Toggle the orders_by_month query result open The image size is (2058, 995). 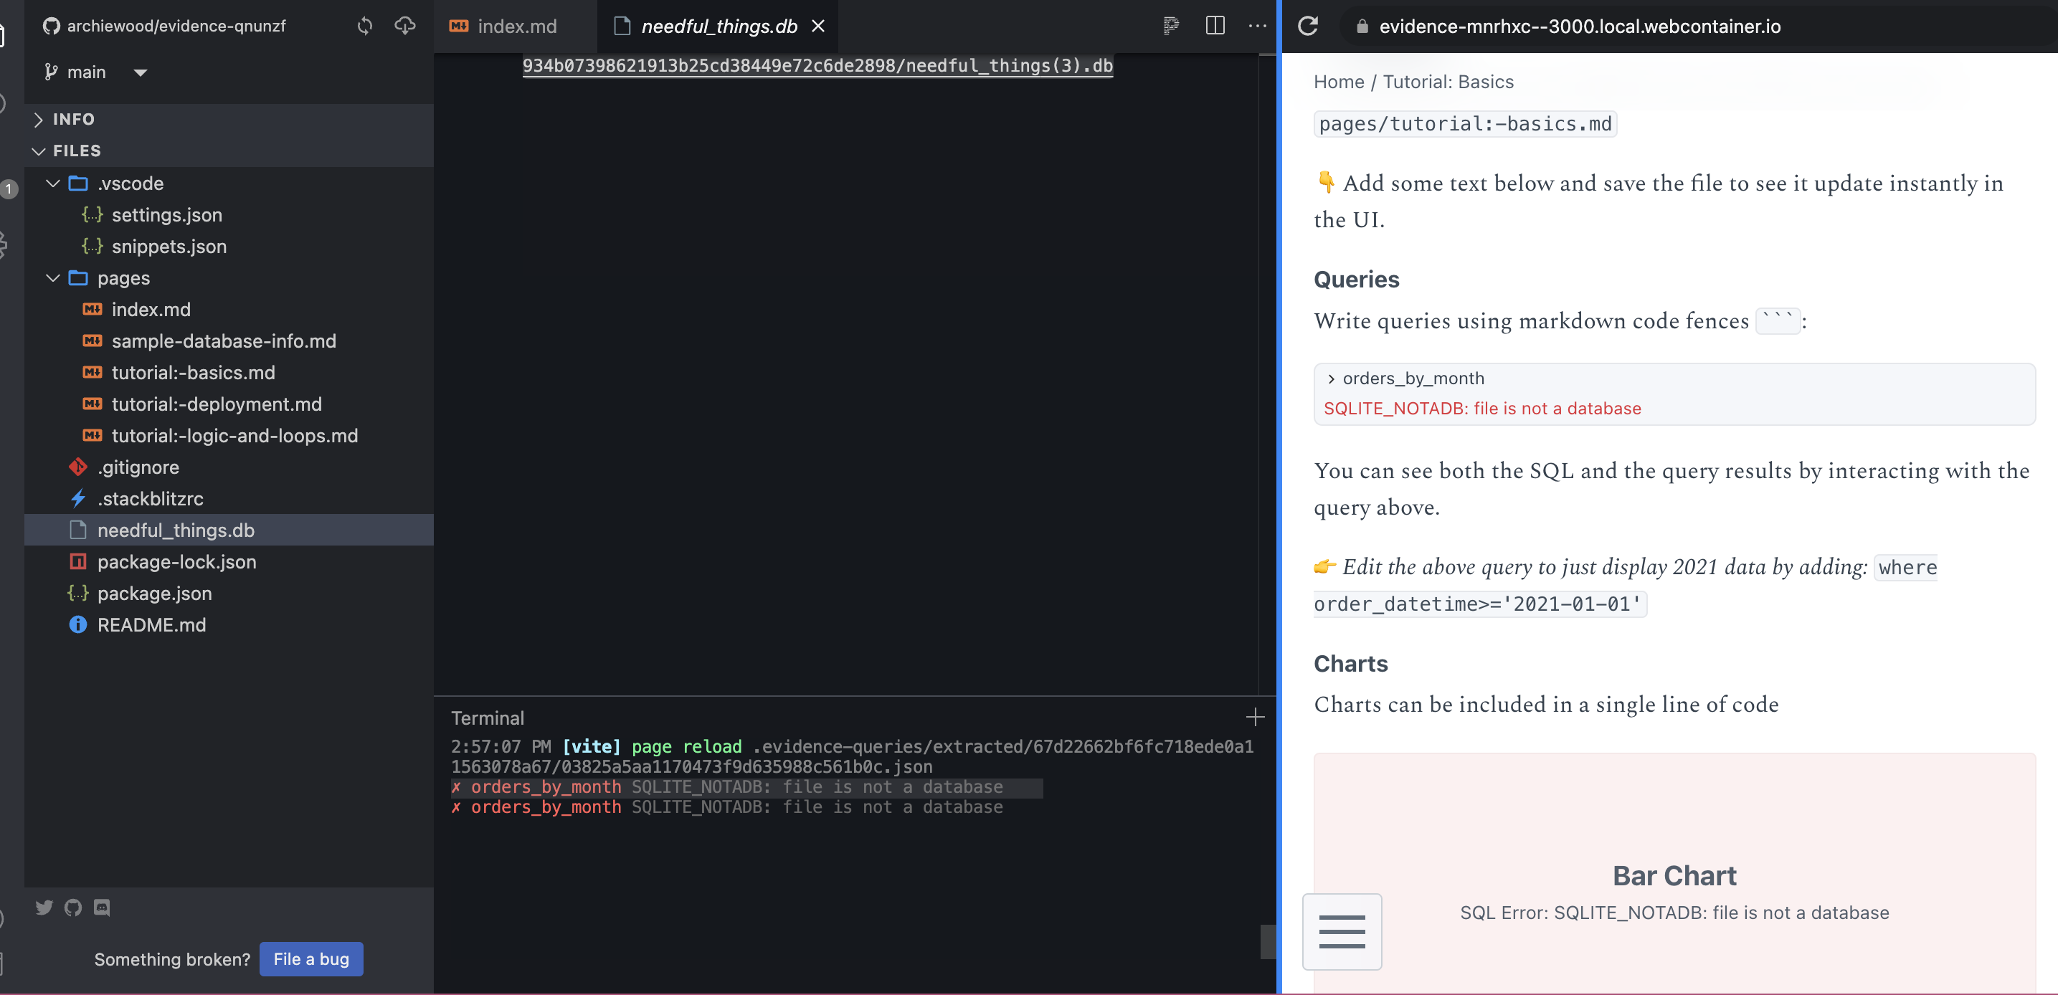coord(1332,378)
